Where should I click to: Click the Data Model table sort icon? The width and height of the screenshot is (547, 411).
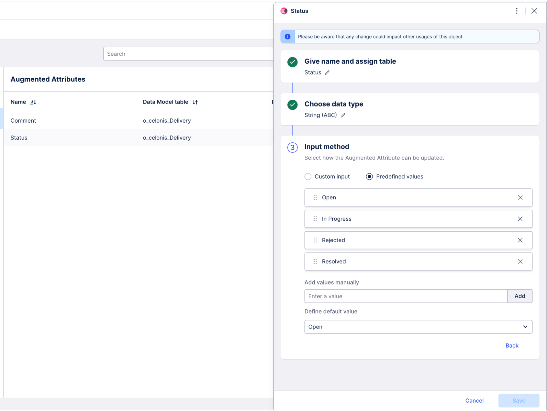click(195, 102)
